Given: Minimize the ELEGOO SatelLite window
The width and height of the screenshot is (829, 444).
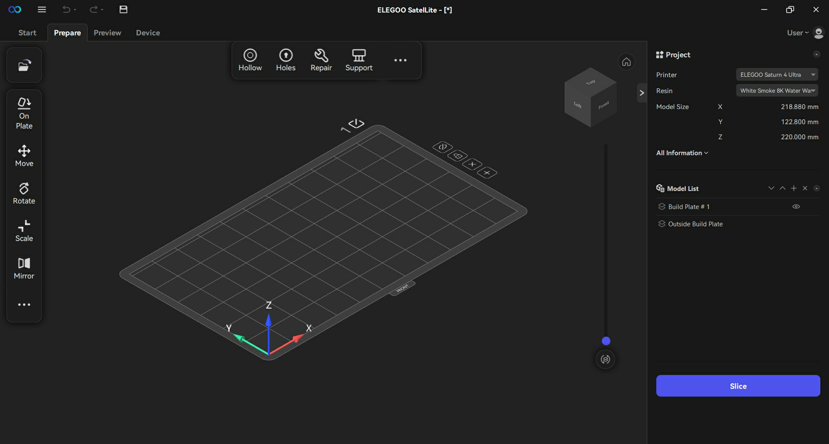Looking at the screenshot, I should (x=764, y=9).
